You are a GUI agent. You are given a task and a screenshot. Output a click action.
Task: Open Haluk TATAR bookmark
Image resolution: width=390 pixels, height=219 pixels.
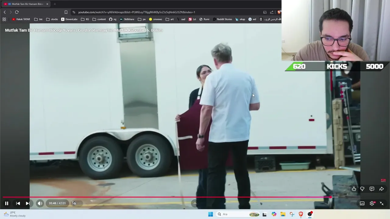coord(21,19)
